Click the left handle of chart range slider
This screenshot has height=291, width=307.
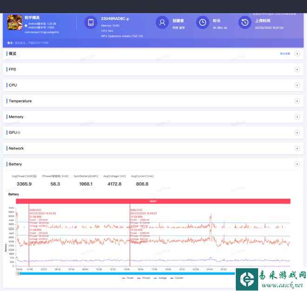click(x=18, y=274)
